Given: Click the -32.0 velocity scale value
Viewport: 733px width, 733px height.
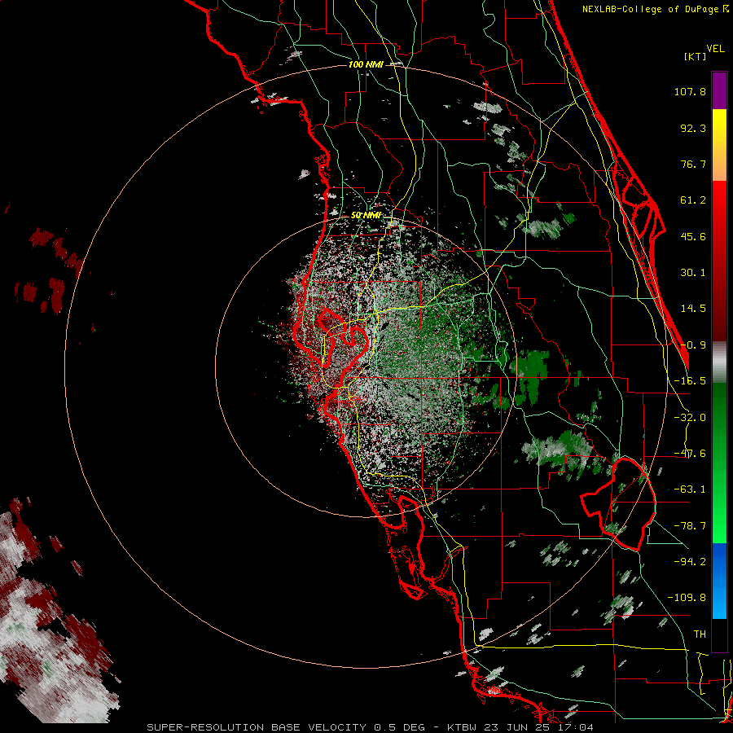Looking at the screenshot, I should tap(690, 418).
